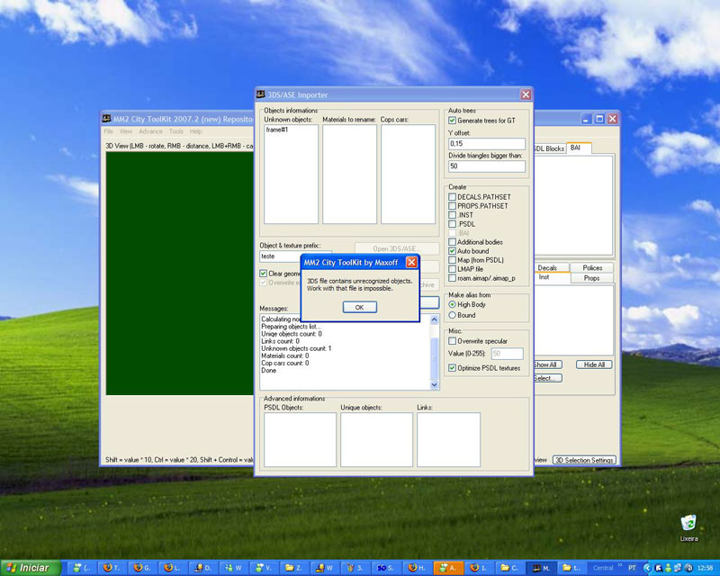Enable the DECALS.PATHSET checkbox

453,197
